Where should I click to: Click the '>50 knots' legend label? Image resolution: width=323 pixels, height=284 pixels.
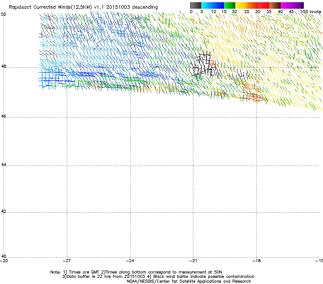pyautogui.click(x=310, y=11)
